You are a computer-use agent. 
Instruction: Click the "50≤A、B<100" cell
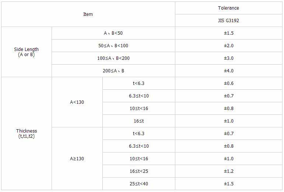click(113, 46)
